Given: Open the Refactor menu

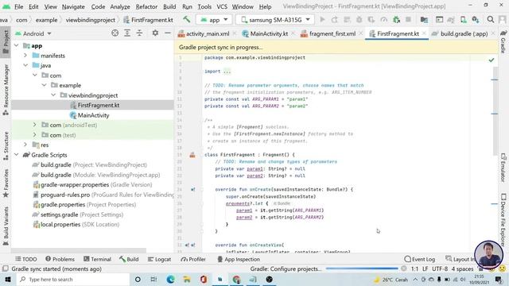Looking at the screenshot, I should point(146,6).
